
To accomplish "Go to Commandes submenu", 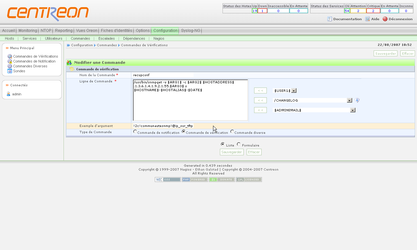I will [x=80, y=38].
